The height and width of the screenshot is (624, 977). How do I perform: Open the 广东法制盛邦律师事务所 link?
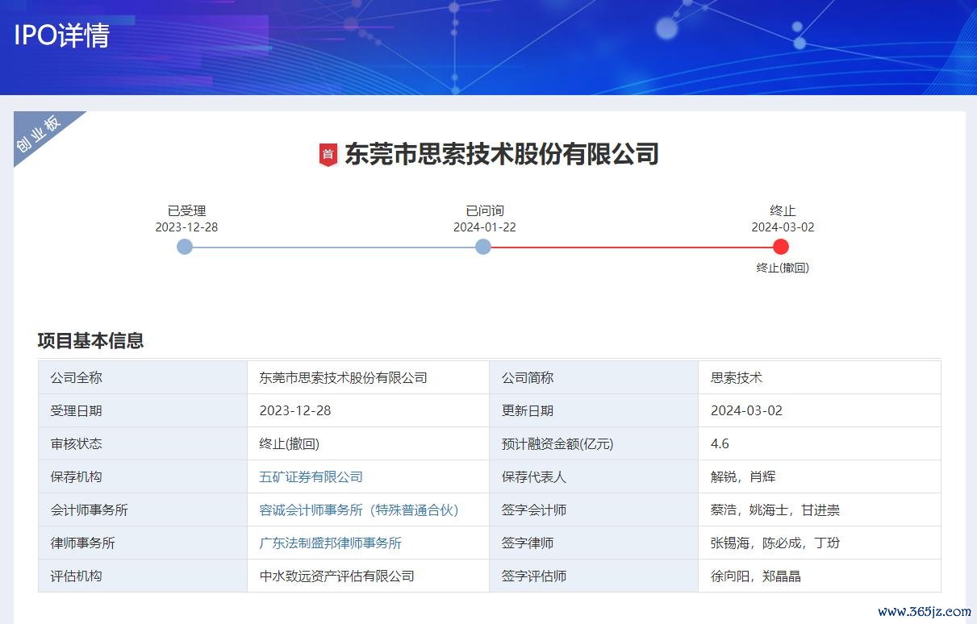click(331, 543)
